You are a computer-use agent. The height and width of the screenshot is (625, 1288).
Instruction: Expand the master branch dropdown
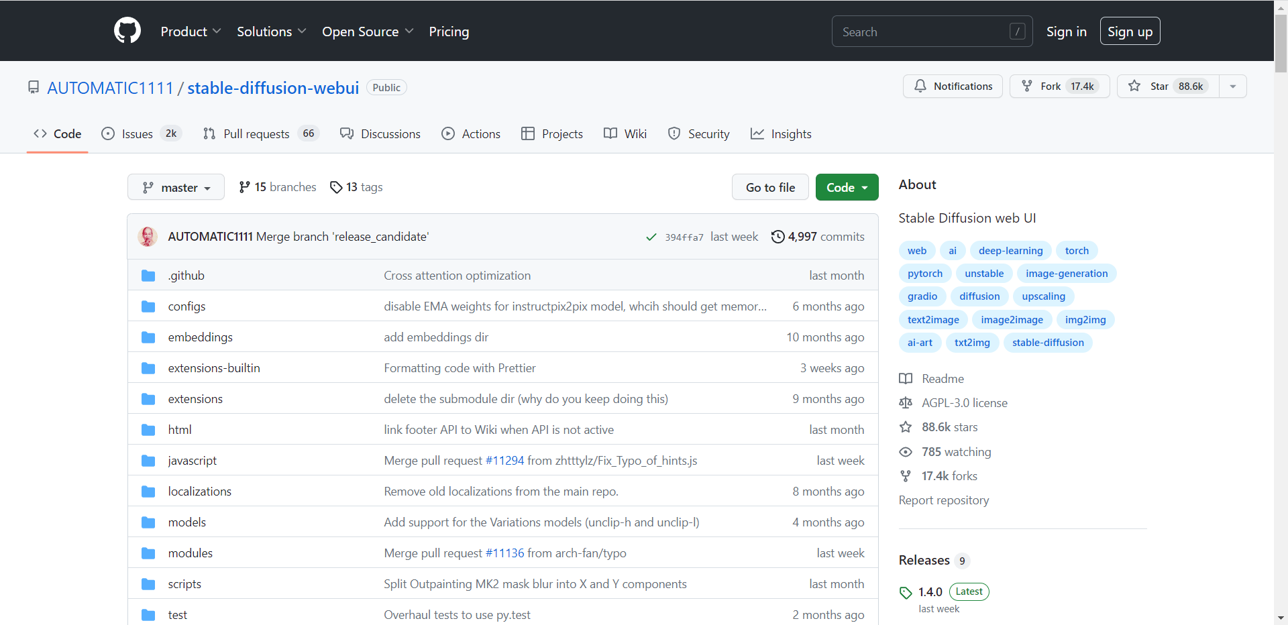[176, 188]
